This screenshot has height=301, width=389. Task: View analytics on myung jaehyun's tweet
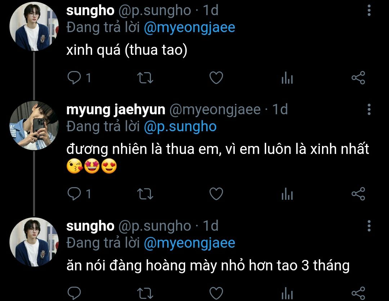pos(287,194)
